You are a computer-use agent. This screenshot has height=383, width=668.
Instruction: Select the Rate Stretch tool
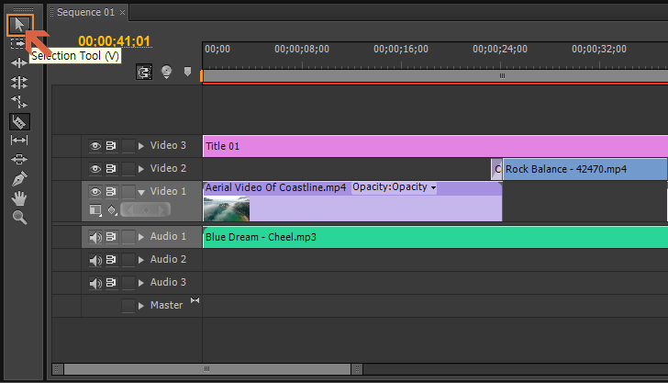click(19, 102)
